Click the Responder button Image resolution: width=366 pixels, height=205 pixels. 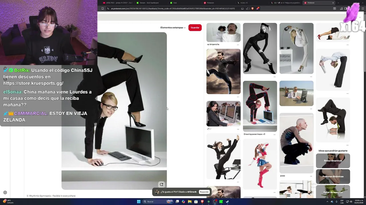point(204,192)
